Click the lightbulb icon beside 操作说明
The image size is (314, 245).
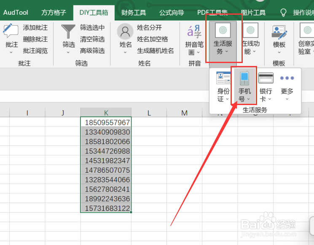(x=283, y=13)
